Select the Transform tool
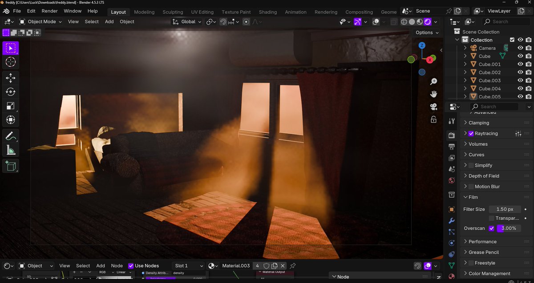This screenshot has height=283, width=534. coord(11,120)
